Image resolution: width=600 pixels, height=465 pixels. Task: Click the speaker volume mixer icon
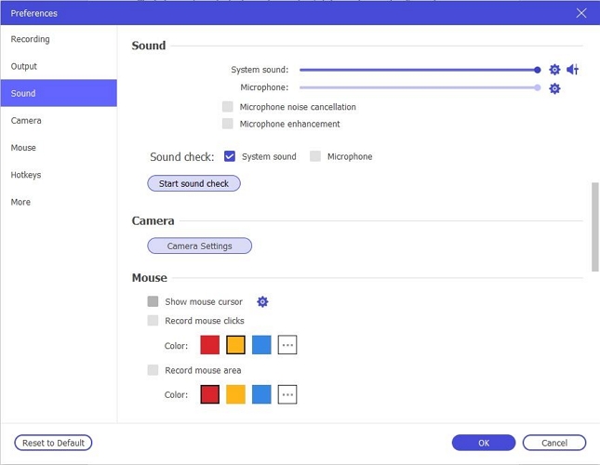coord(573,70)
